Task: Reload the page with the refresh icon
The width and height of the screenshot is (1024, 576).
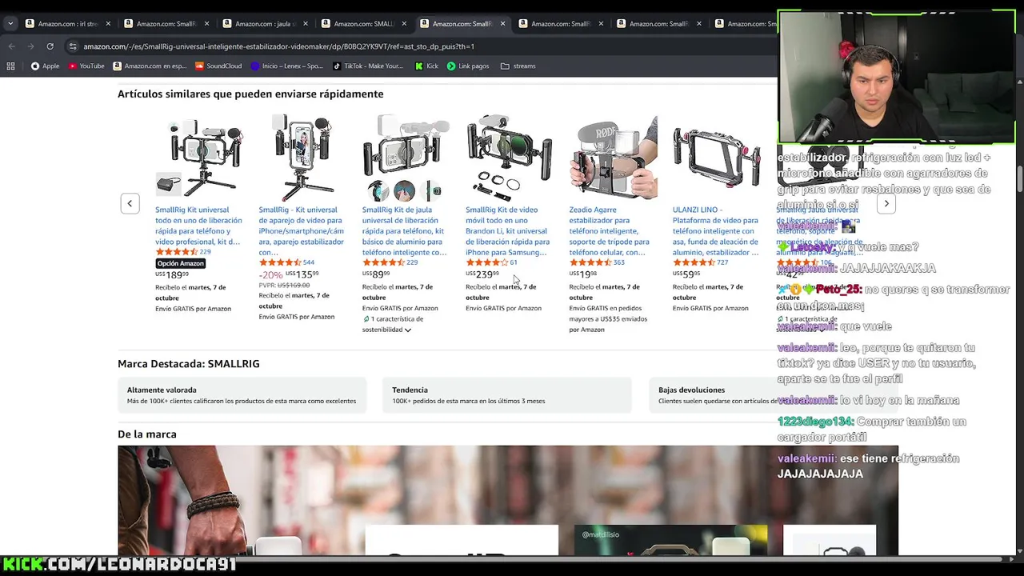Action: 50,46
